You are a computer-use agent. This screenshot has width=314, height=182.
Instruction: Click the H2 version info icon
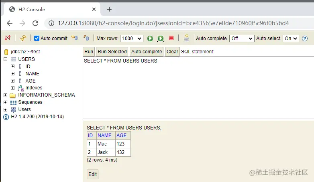click(x=6, y=117)
